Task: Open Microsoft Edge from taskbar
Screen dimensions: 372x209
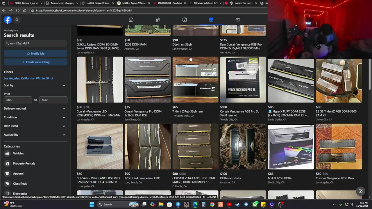Action: (x=195, y=204)
